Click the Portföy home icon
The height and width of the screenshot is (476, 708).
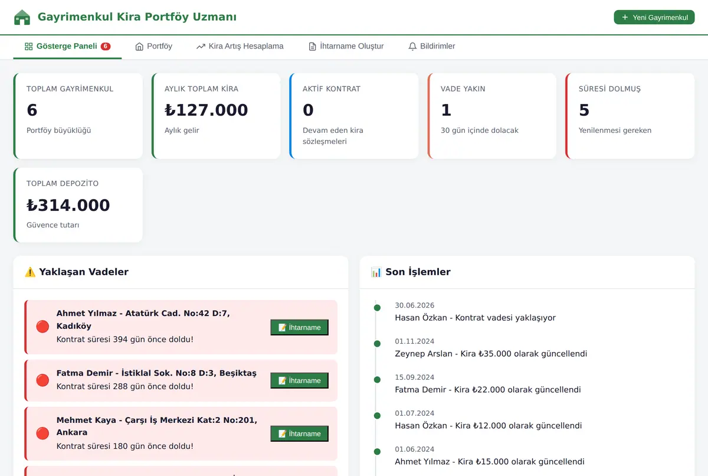click(139, 46)
